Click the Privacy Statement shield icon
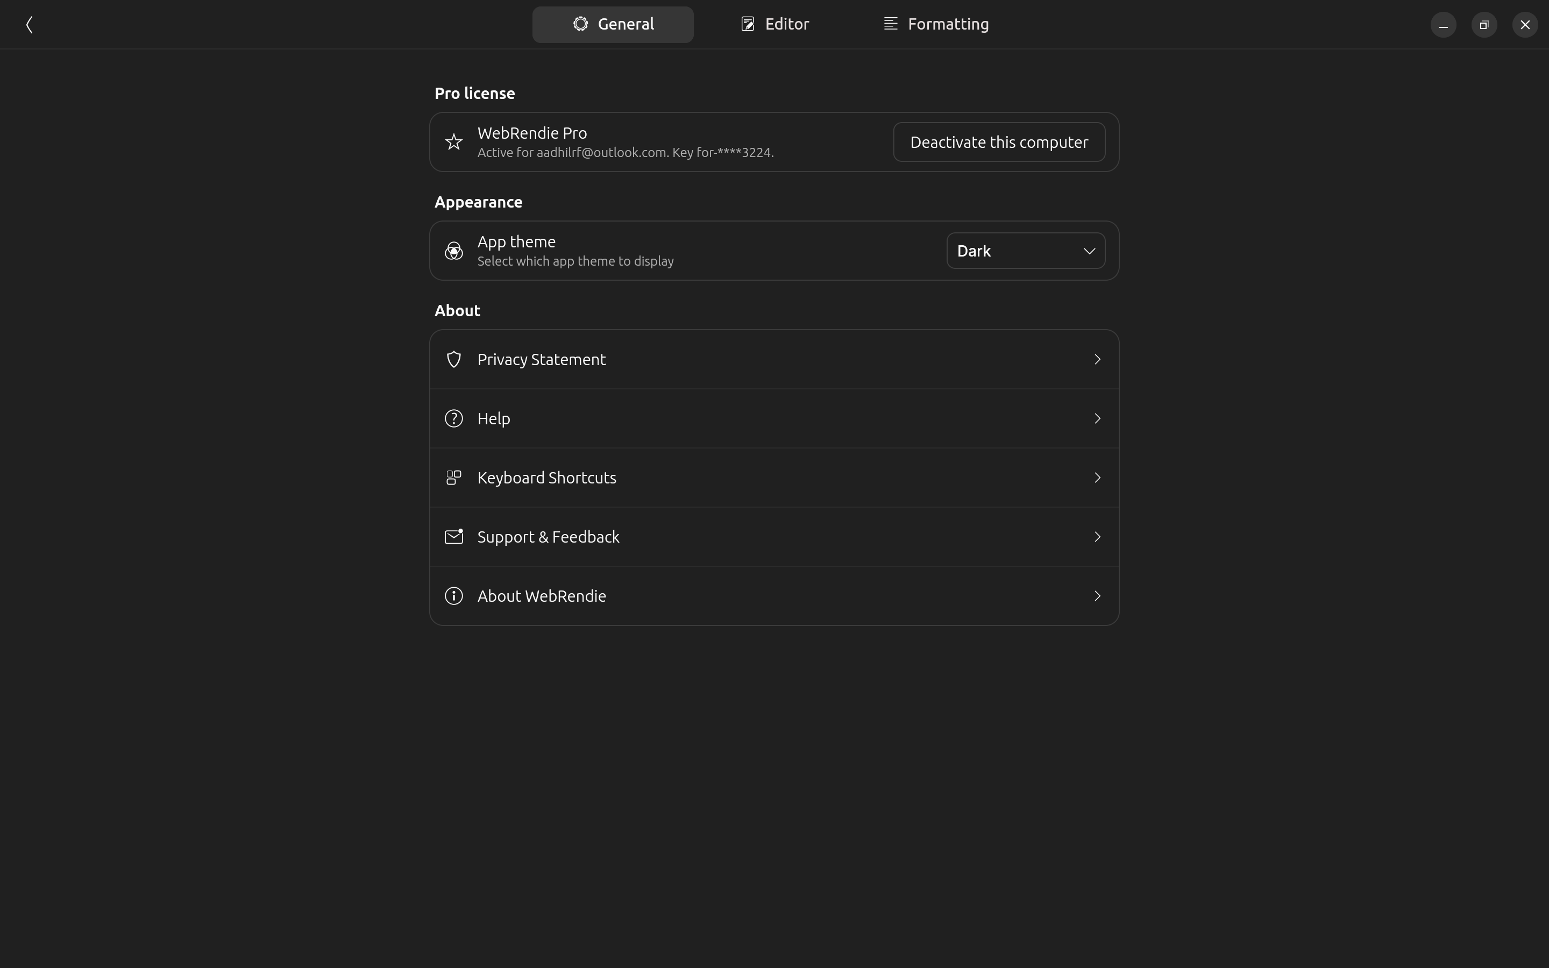The image size is (1549, 968). point(454,359)
